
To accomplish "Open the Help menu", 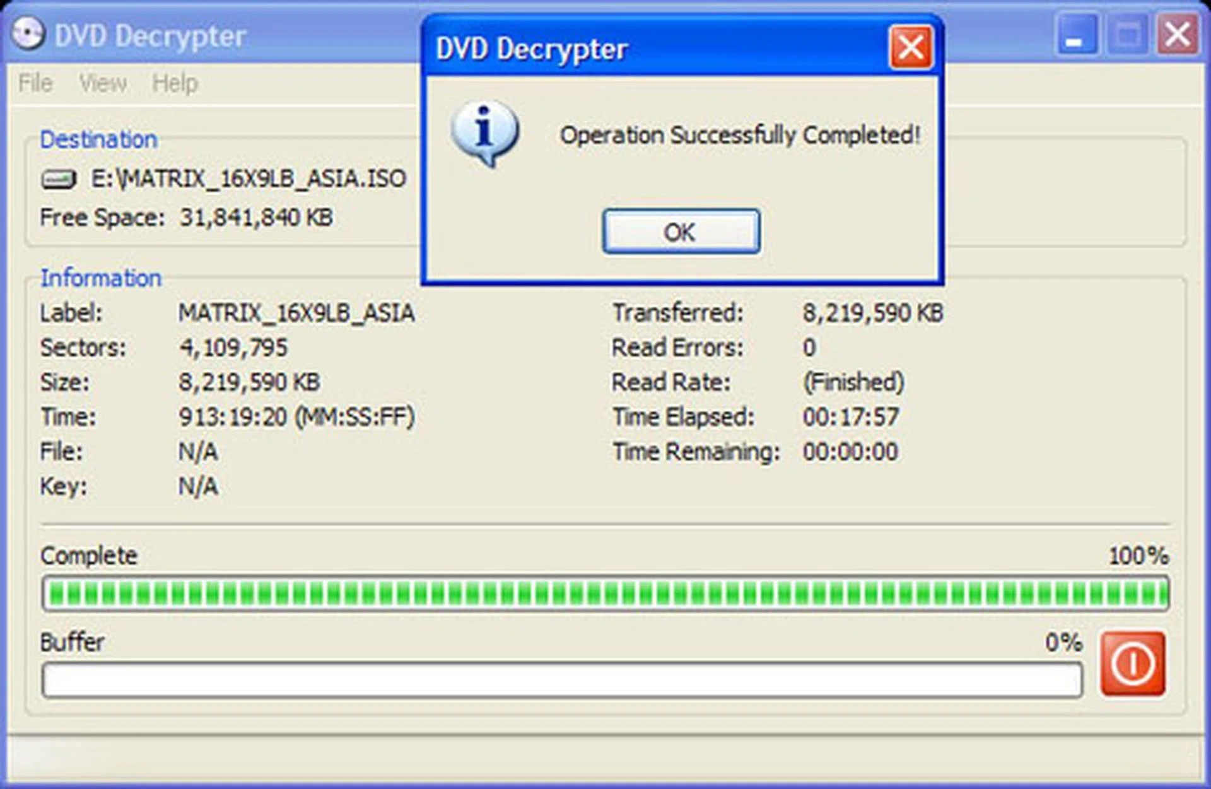I will pos(175,83).
